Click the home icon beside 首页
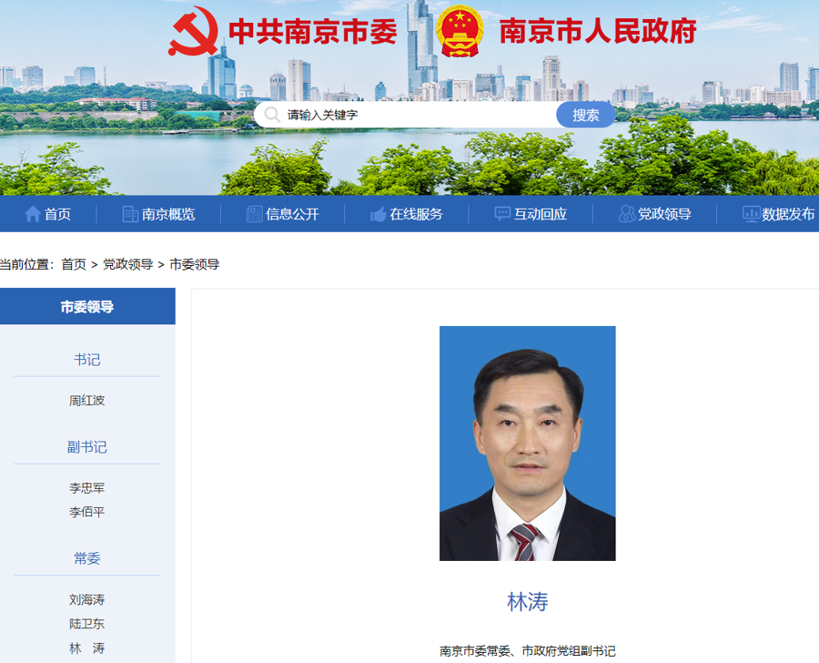The width and height of the screenshot is (819, 663). click(33, 214)
